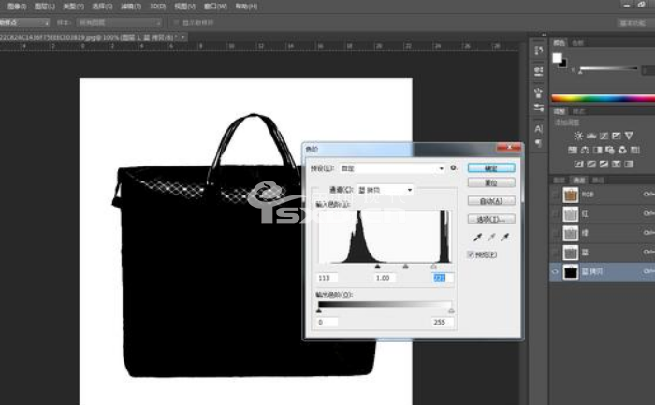655x405 pixels.
Task: Click the Curves adjustment icon
Action: pyautogui.click(x=604, y=136)
